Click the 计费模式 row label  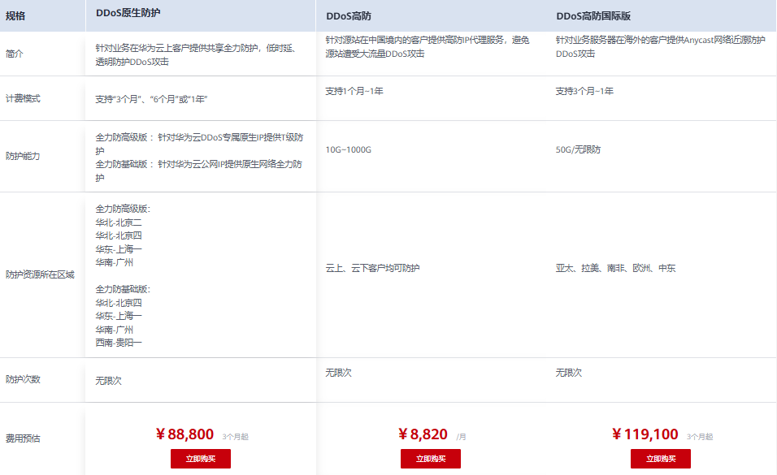pyautogui.click(x=23, y=98)
